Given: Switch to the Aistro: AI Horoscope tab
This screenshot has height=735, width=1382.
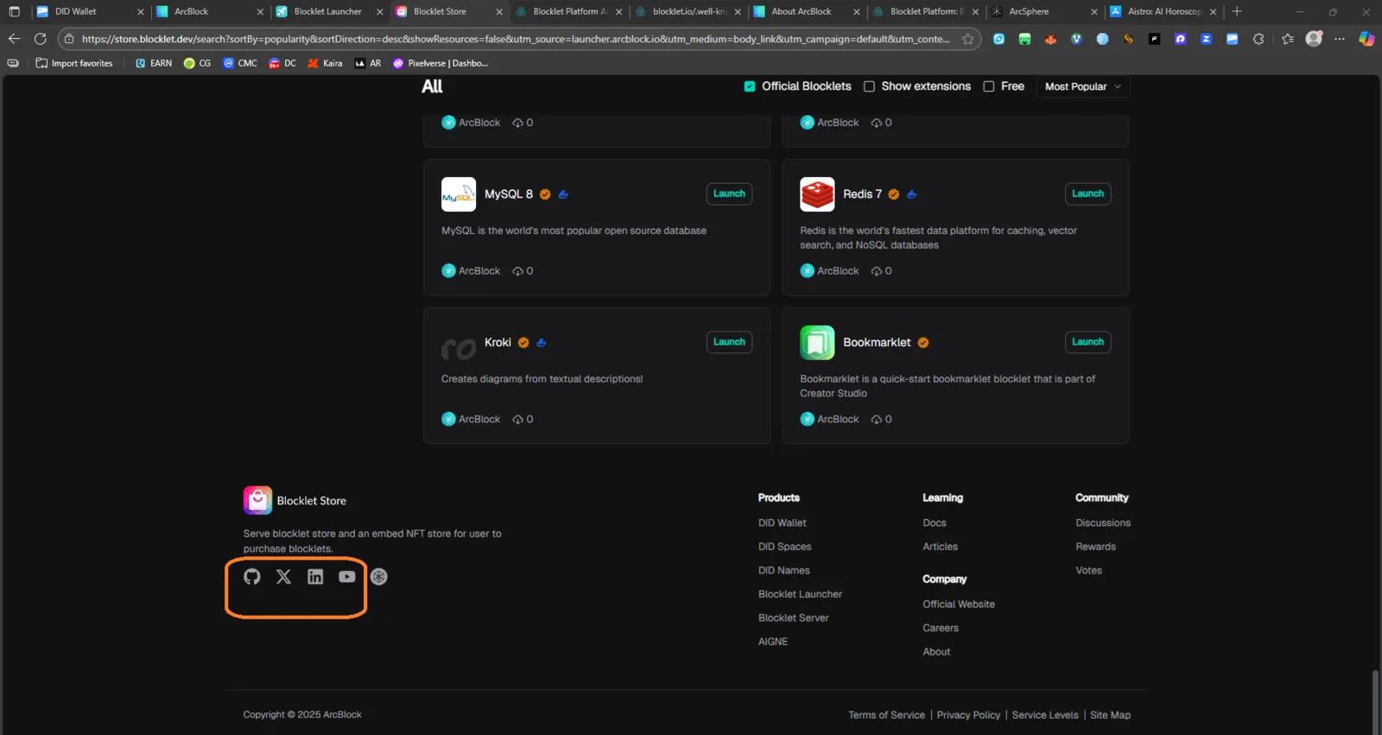Looking at the screenshot, I should click(x=1163, y=11).
